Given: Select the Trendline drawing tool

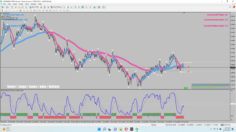Looking at the screenshot, I should tap(17, 10).
